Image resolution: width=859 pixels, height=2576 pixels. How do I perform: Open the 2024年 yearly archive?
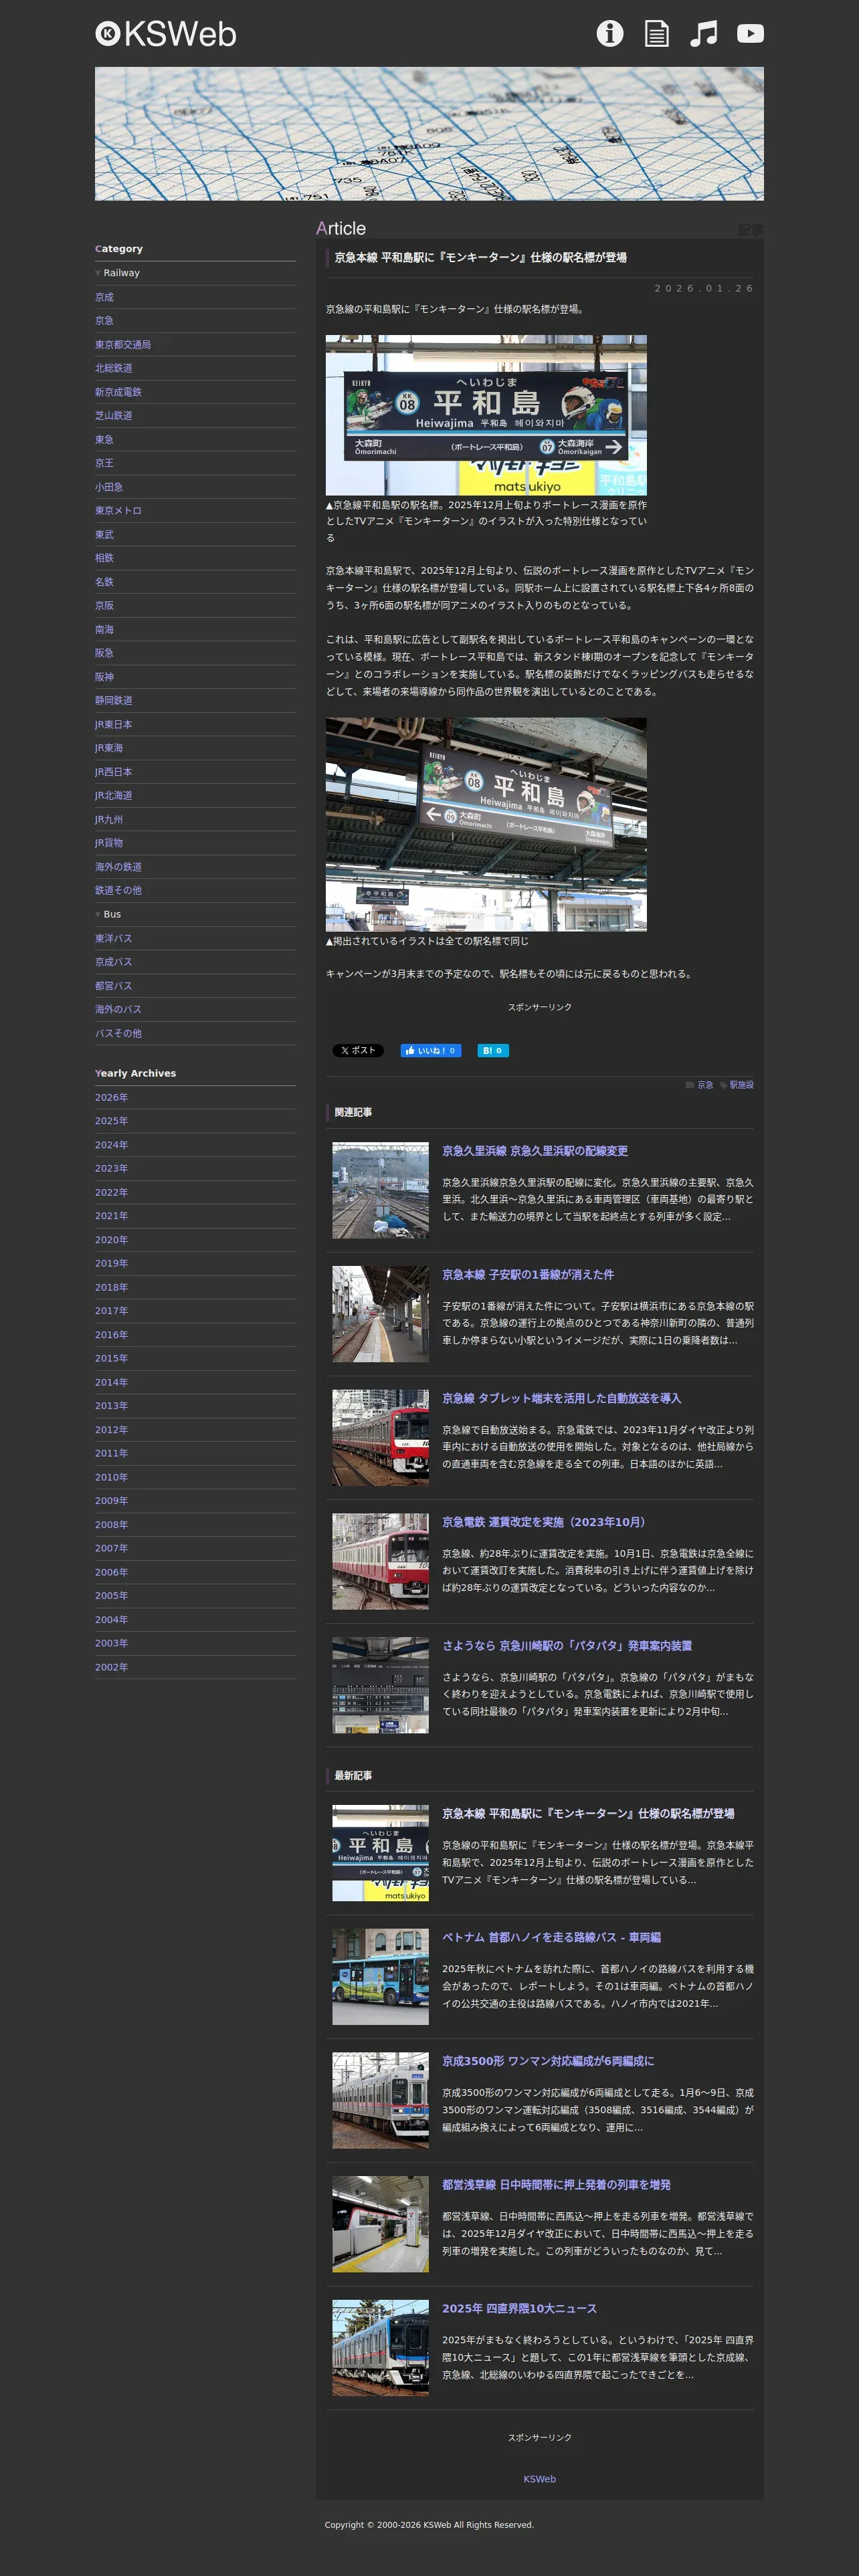pyautogui.click(x=111, y=1145)
